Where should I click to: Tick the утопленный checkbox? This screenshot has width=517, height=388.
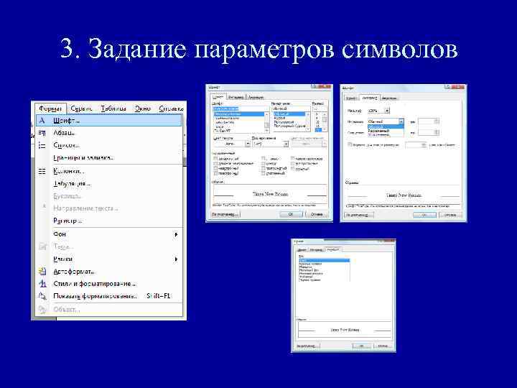(264, 173)
